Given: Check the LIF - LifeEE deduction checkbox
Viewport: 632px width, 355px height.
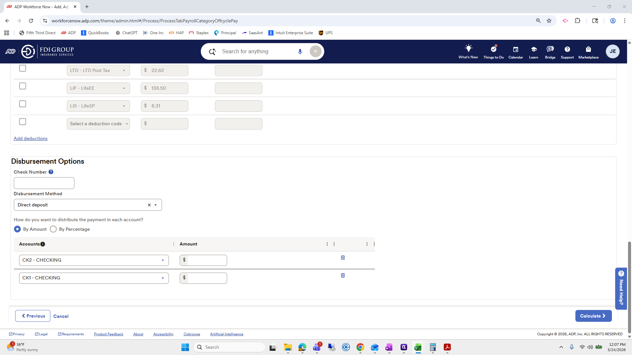Looking at the screenshot, I should click(22, 86).
